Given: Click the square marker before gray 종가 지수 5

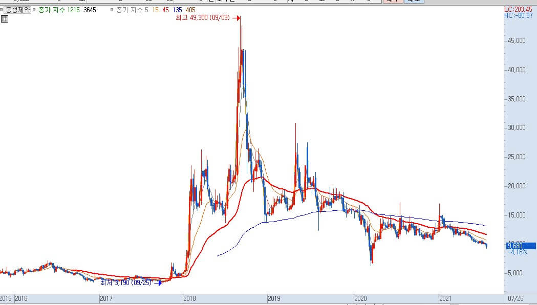Looking at the screenshot, I should tap(112, 10).
